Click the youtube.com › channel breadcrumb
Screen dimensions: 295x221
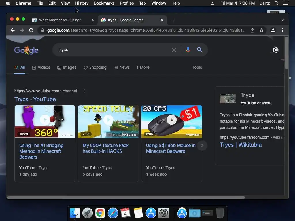[46, 91]
